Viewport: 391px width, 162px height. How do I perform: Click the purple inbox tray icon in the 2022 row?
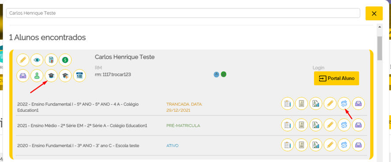358,104
